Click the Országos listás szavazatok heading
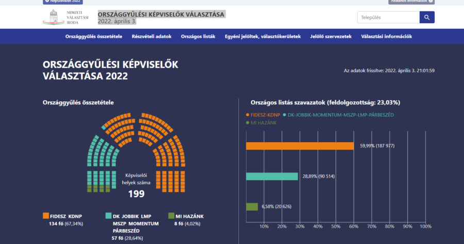464x244 pixels. point(325,102)
